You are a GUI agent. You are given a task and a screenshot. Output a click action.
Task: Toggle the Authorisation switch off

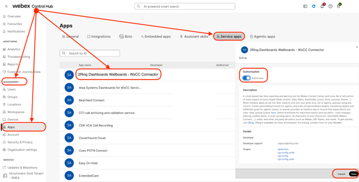pos(247,78)
